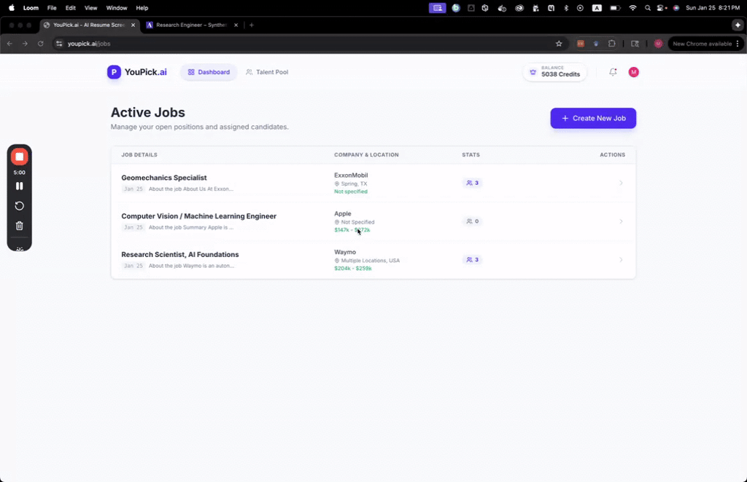Screen dimensions: 747x482
Task: Open Computer Vision / Machine Learning Engineer job
Action: click(x=198, y=216)
